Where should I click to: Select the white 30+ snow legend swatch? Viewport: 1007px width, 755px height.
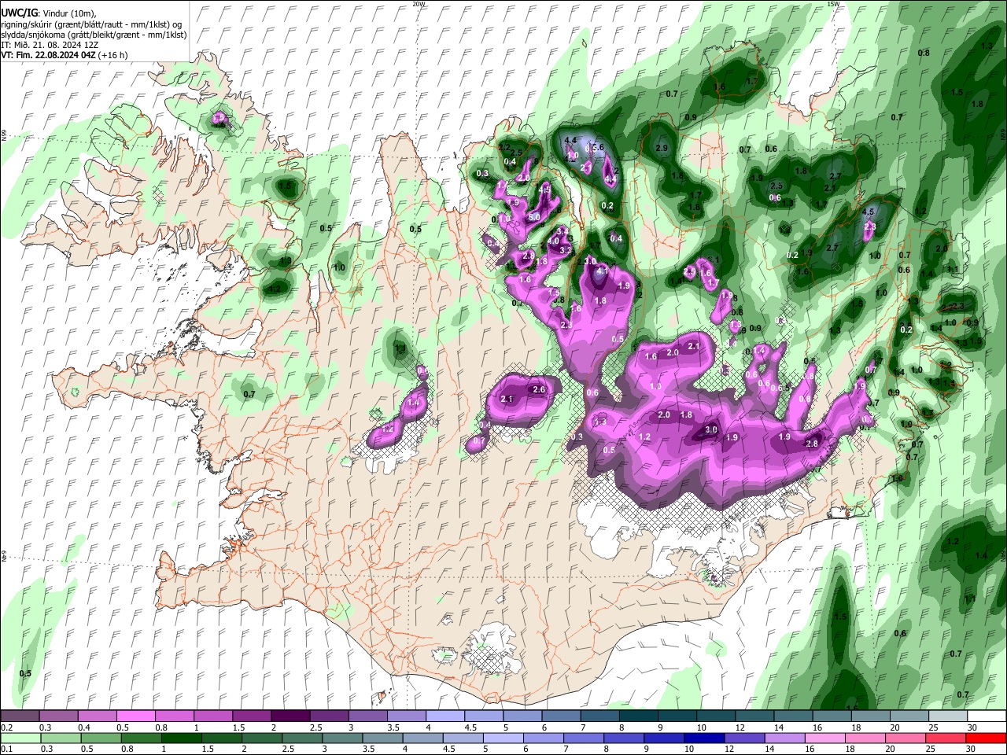pyautogui.click(x=987, y=716)
